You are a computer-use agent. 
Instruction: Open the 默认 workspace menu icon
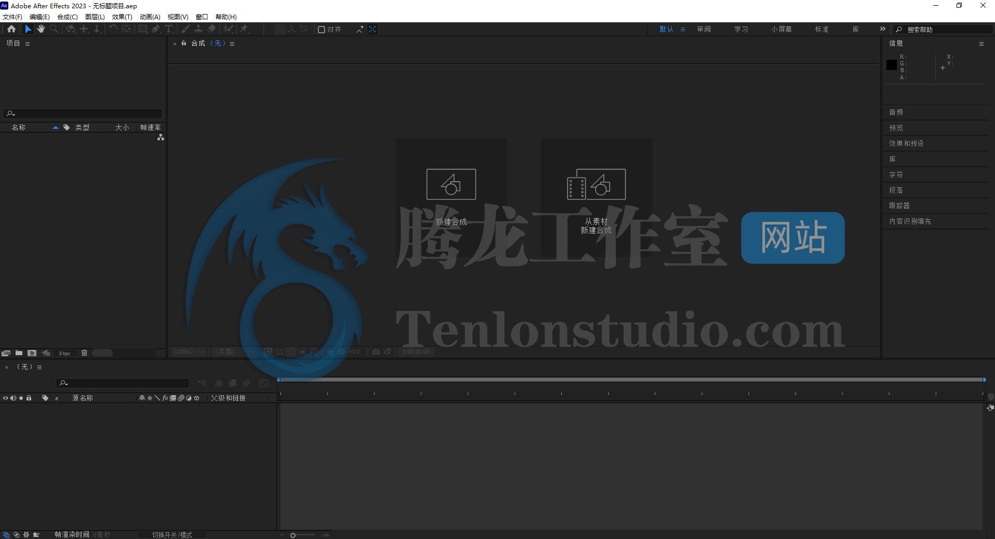pos(683,30)
